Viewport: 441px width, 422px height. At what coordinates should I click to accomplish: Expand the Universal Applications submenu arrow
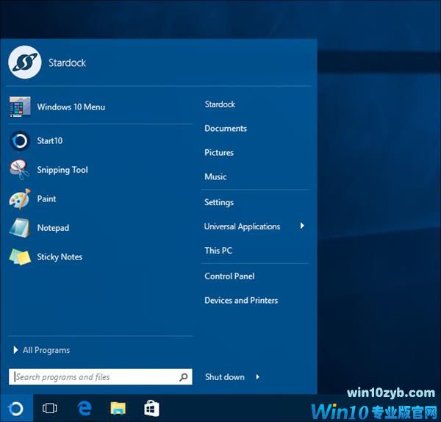(x=302, y=226)
